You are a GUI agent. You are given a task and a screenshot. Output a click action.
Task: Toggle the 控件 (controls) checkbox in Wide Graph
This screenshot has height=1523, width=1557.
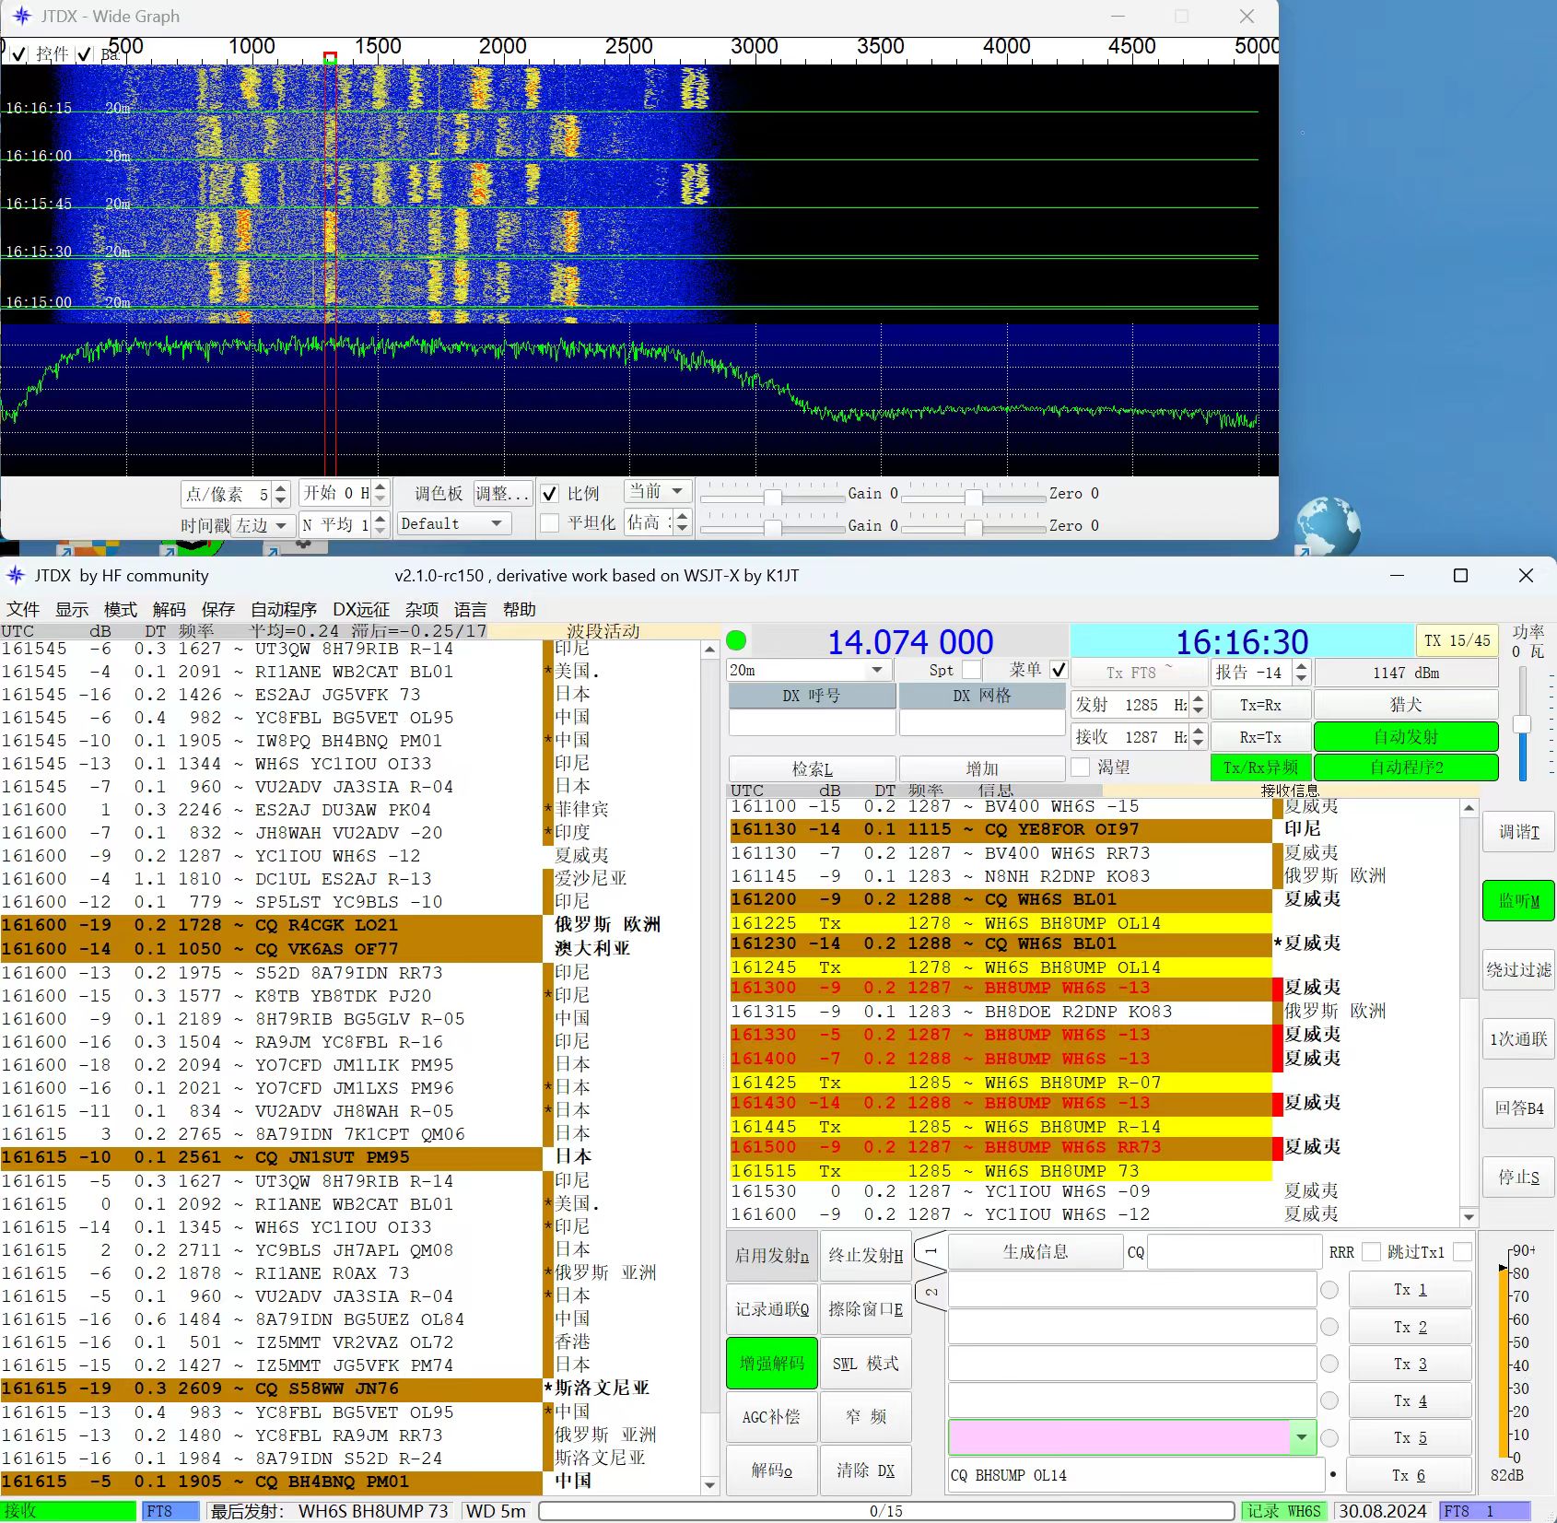tap(18, 54)
